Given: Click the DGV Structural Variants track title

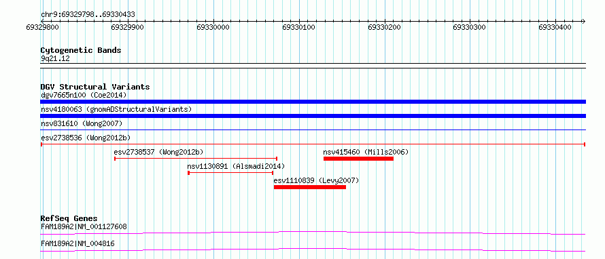Looking at the screenshot, I should pyautogui.click(x=95, y=87).
